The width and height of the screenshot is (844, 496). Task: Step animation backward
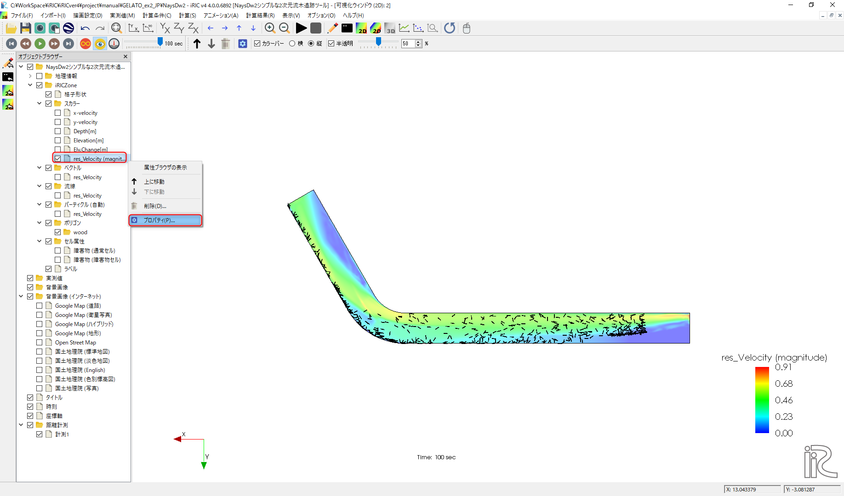[26, 44]
